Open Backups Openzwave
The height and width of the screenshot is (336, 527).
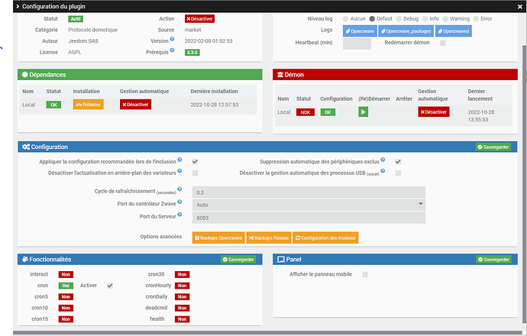click(x=218, y=237)
